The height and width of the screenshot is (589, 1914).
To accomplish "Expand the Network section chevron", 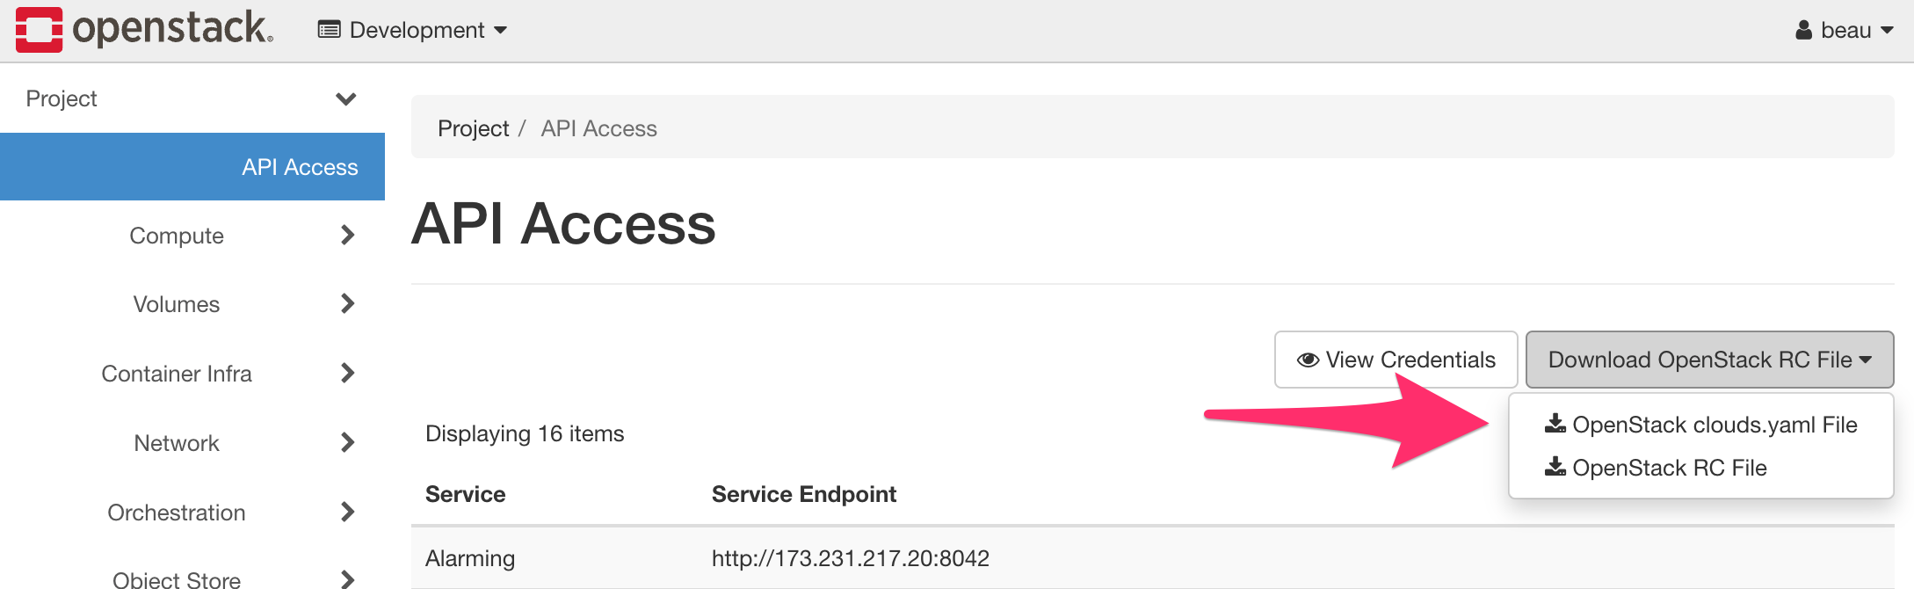I will tap(348, 442).
